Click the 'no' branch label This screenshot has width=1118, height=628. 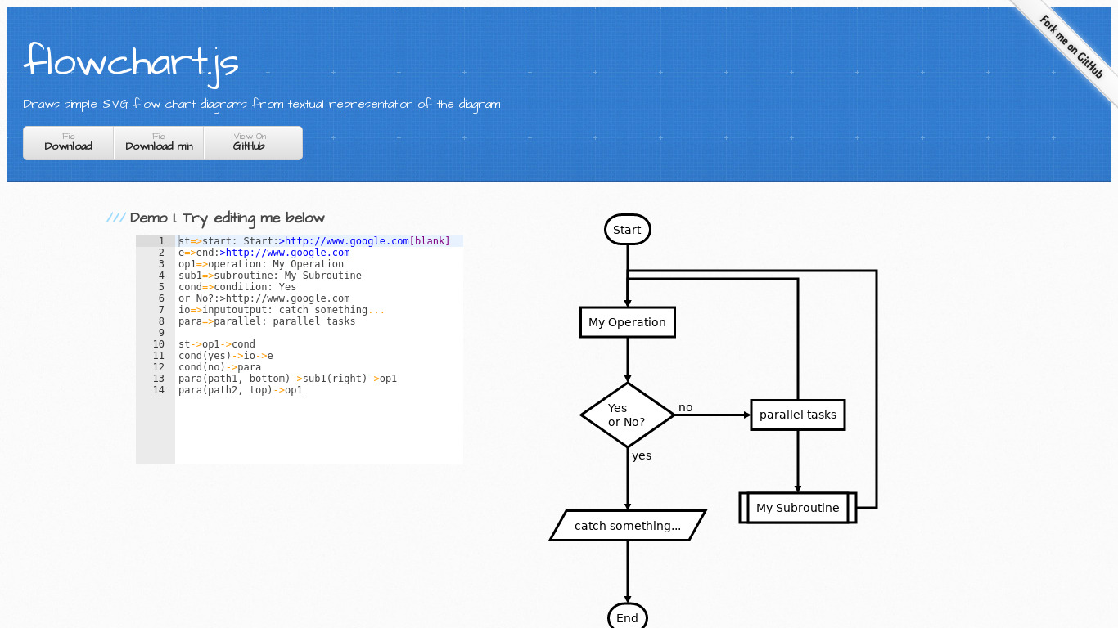(x=686, y=407)
